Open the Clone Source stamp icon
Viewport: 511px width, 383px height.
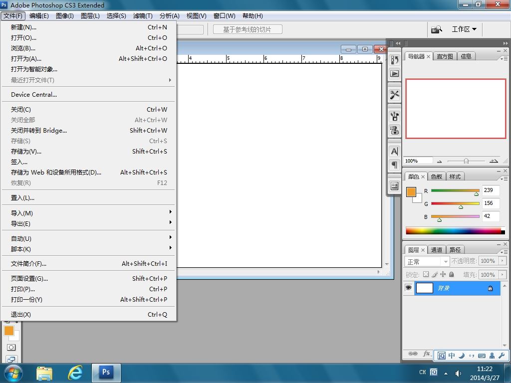(x=394, y=130)
